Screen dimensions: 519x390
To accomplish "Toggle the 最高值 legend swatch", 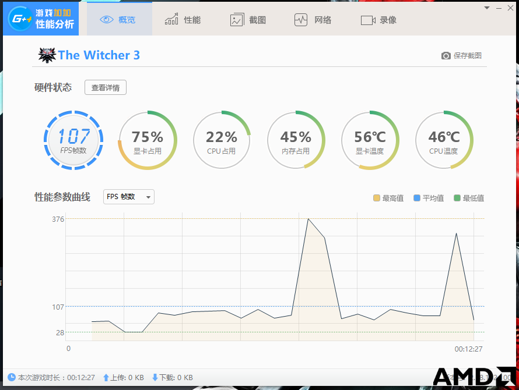I will pos(376,198).
